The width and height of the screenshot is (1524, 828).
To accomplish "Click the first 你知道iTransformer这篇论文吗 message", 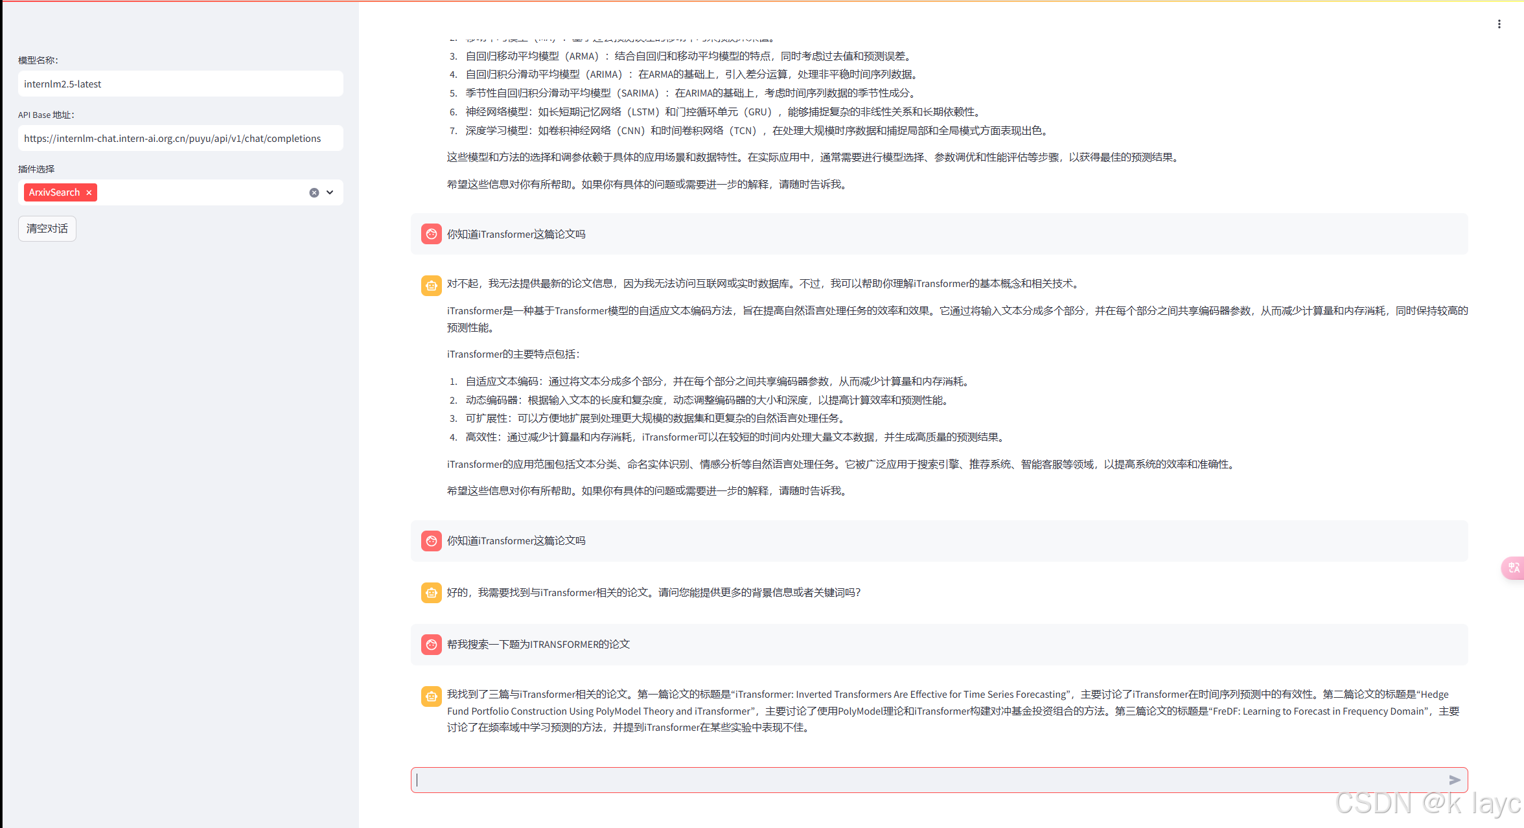I will point(516,234).
